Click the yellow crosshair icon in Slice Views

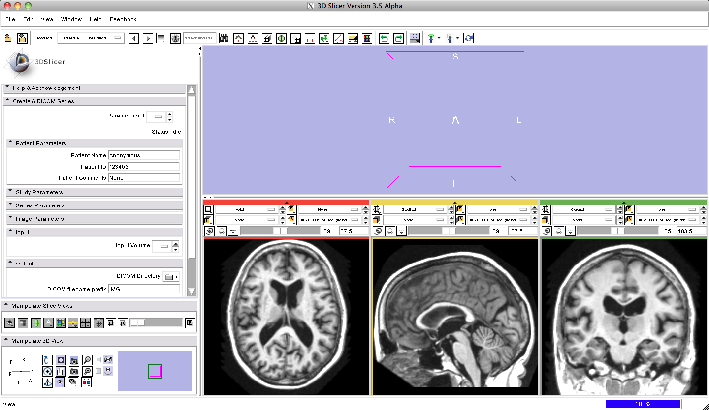tap(73, 323)
